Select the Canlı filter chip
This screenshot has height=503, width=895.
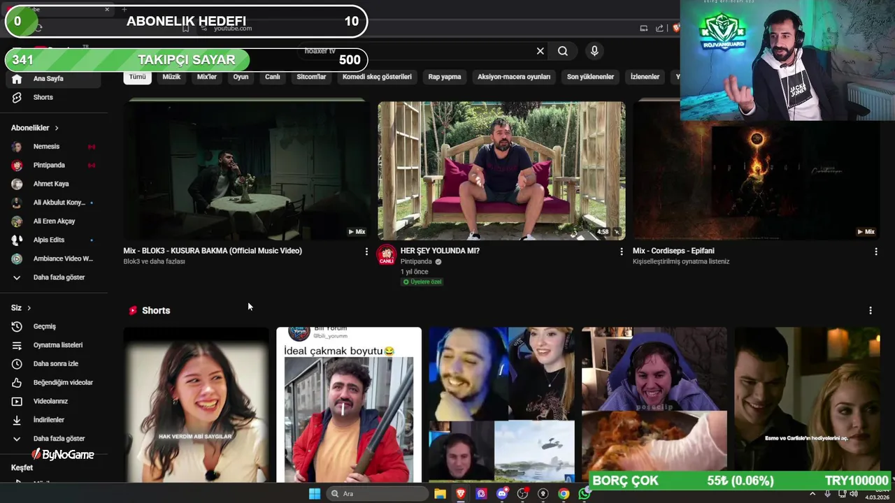(x=273, y=77)
